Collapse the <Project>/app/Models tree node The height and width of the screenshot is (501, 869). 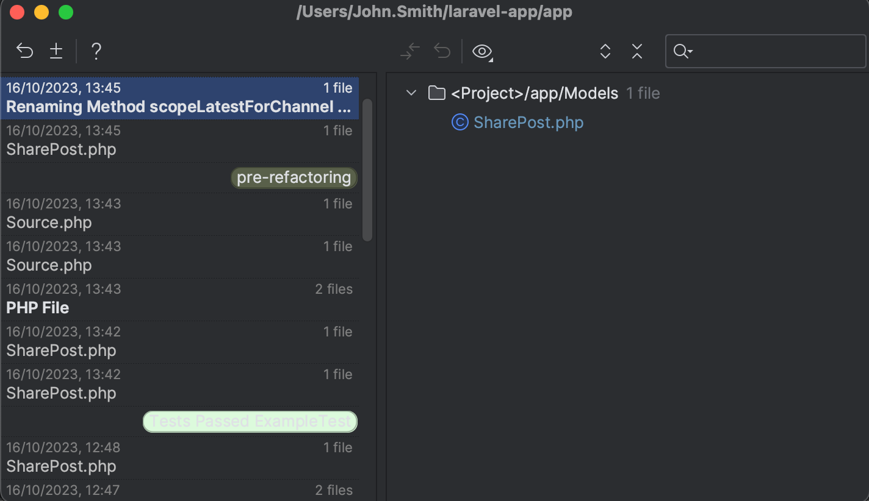point(411,93)
